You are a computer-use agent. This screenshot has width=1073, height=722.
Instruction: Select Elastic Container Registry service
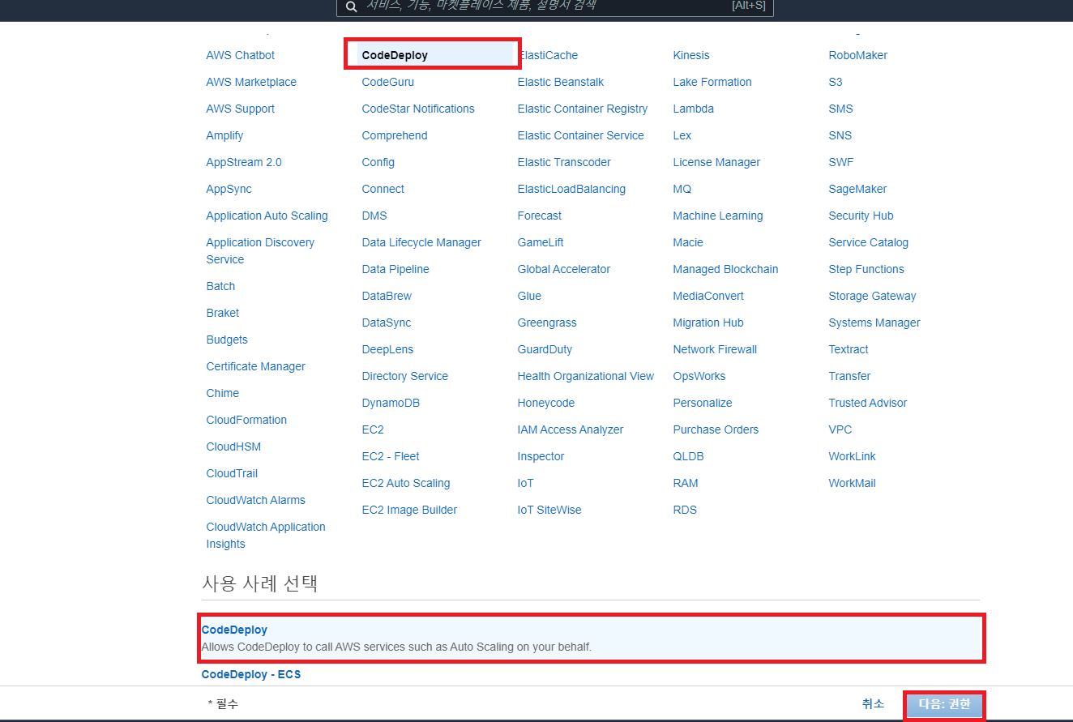[583, 109]
